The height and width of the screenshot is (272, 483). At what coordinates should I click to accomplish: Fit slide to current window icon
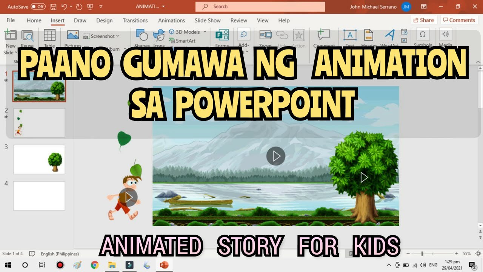coord(479,253)
